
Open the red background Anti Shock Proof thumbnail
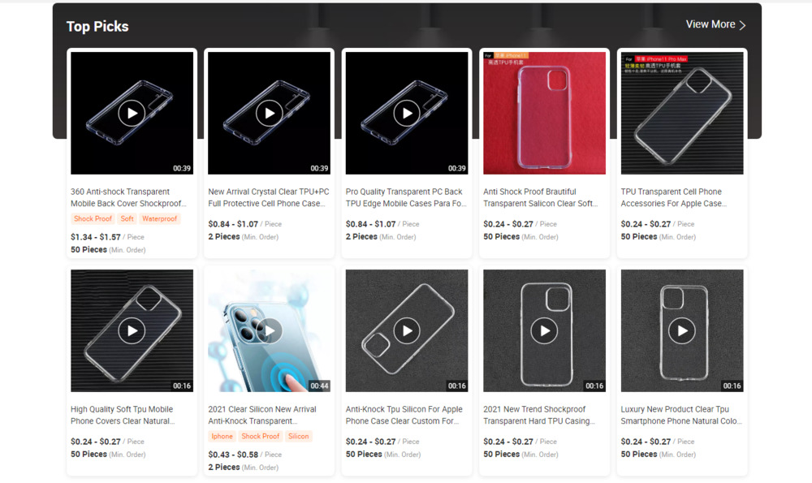[544, 113]
